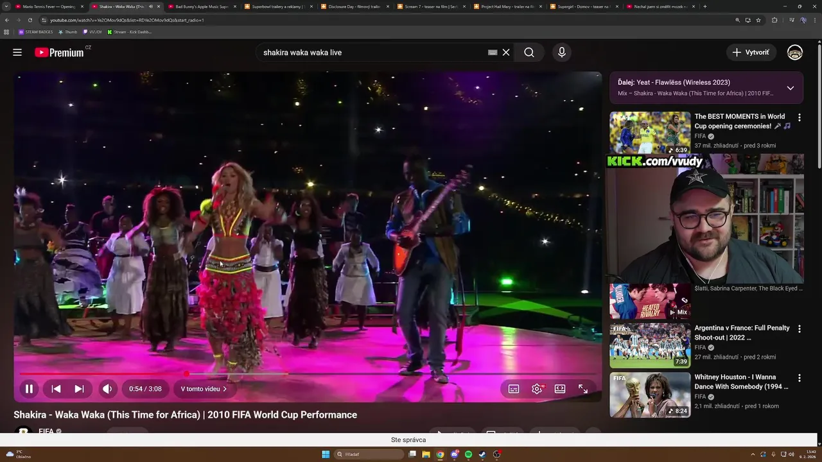Open the weather widget on the taskbar
The image size is (822, 462).
[18, 454]
